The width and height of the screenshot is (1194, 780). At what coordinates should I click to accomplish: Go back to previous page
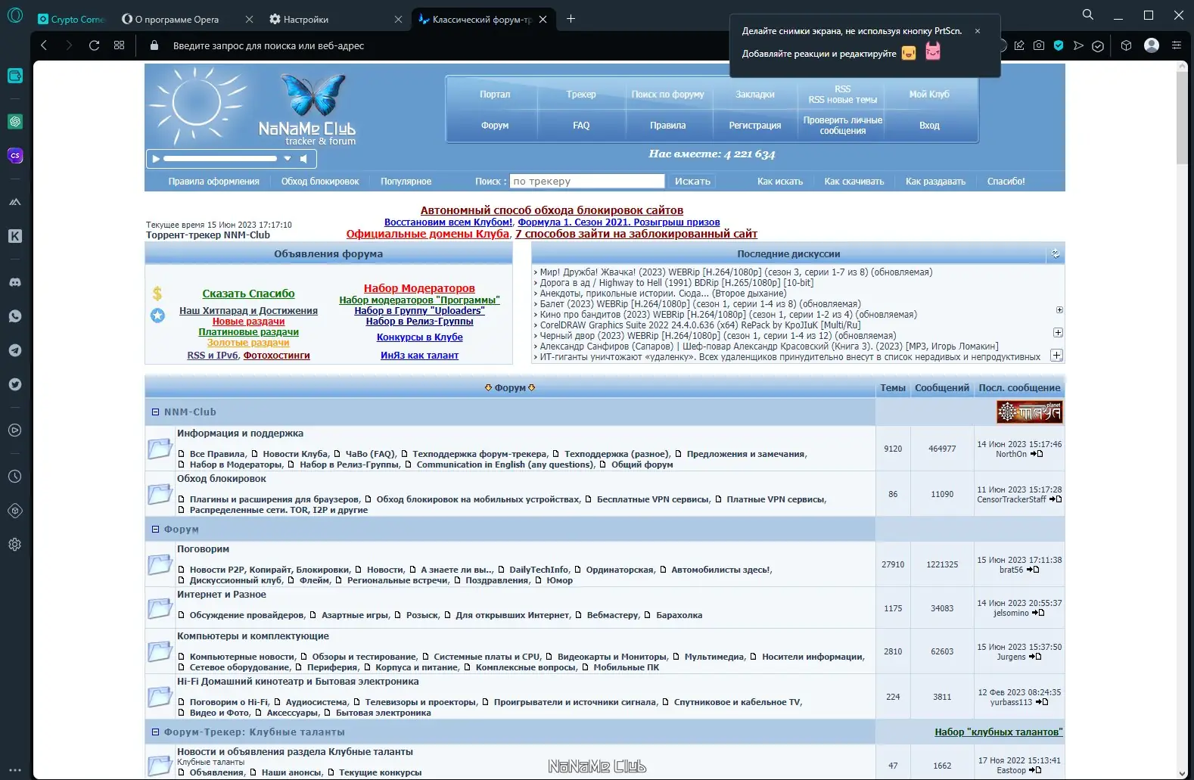coord(44,45)
